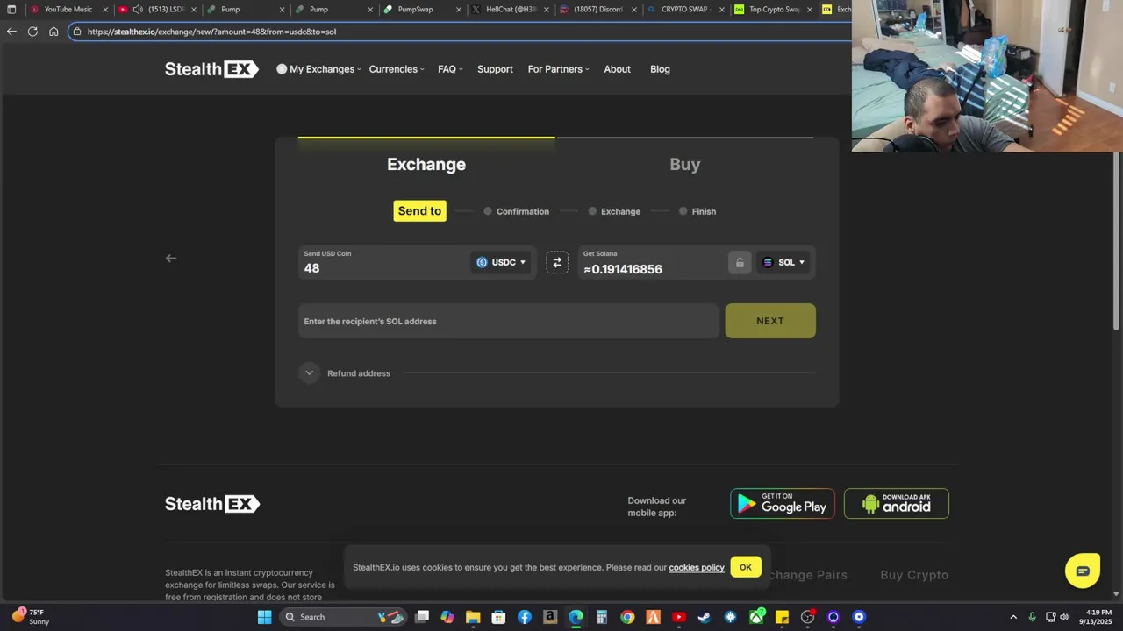Open Microsoft Edge from taskbar

tap(576, 617)
